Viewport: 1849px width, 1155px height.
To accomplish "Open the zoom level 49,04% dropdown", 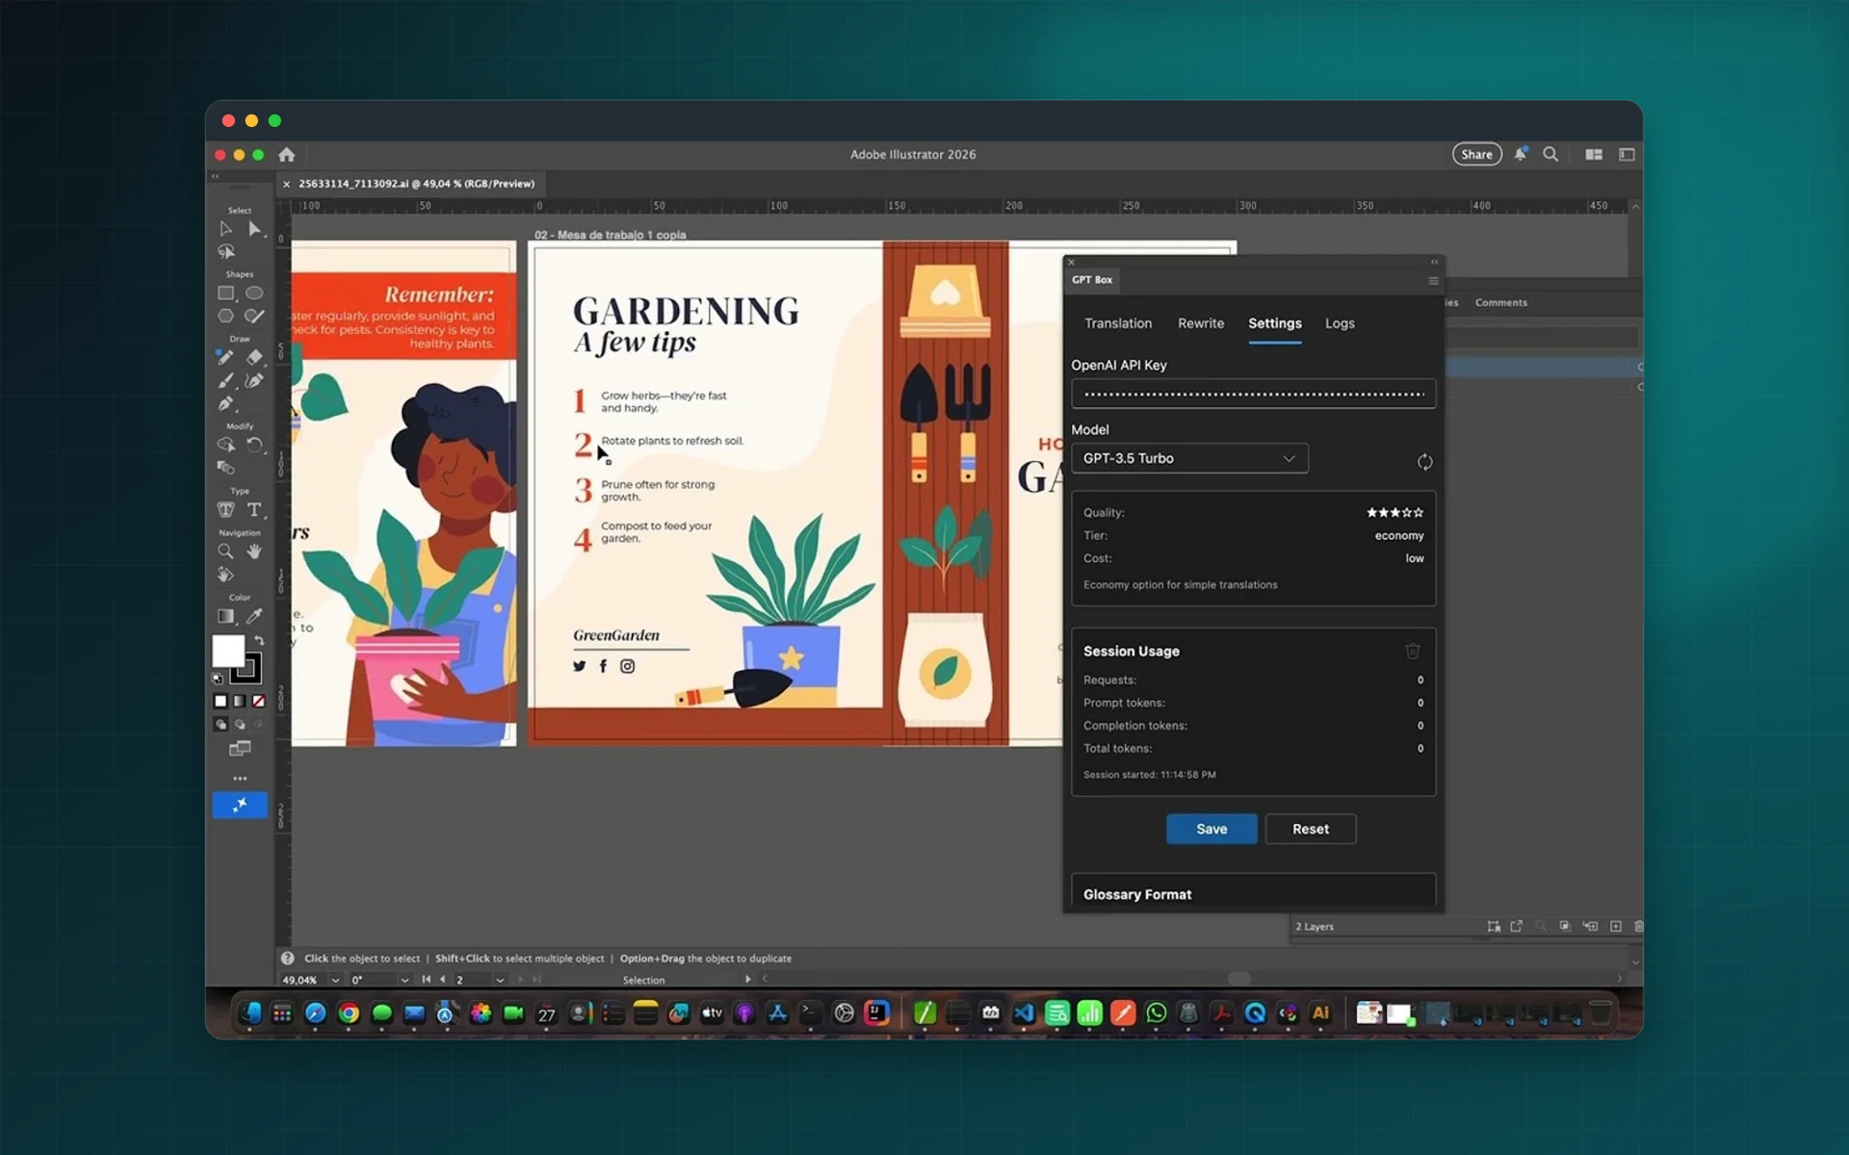I will click(x=335, y=980).
